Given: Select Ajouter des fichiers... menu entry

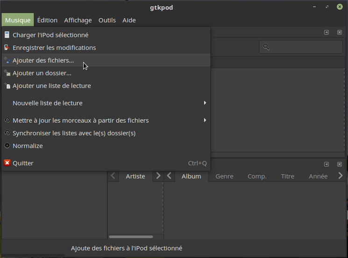Looking at the screenshot, I should tap(43, 60).
